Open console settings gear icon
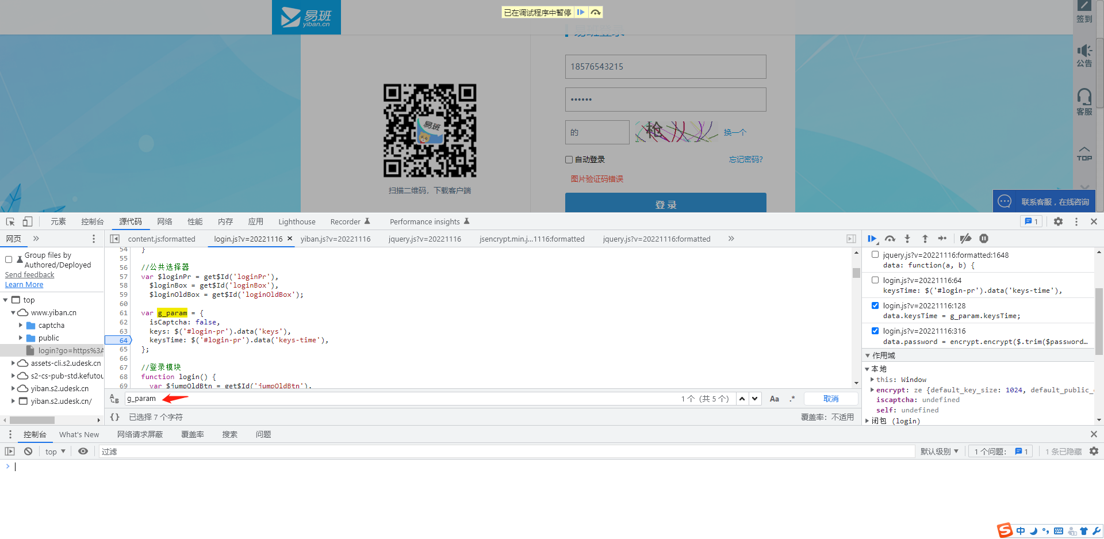 pyautogui.click(x=1094, y=452)
